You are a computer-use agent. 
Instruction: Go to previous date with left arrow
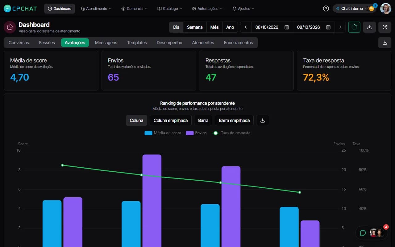246,27
